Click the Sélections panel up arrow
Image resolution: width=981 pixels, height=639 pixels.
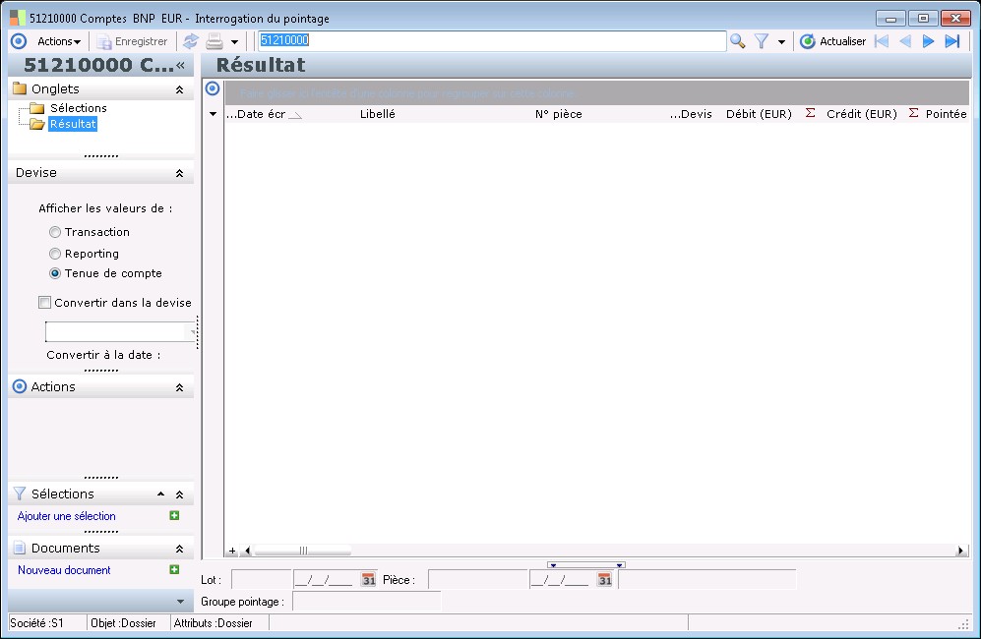(160, 494)
